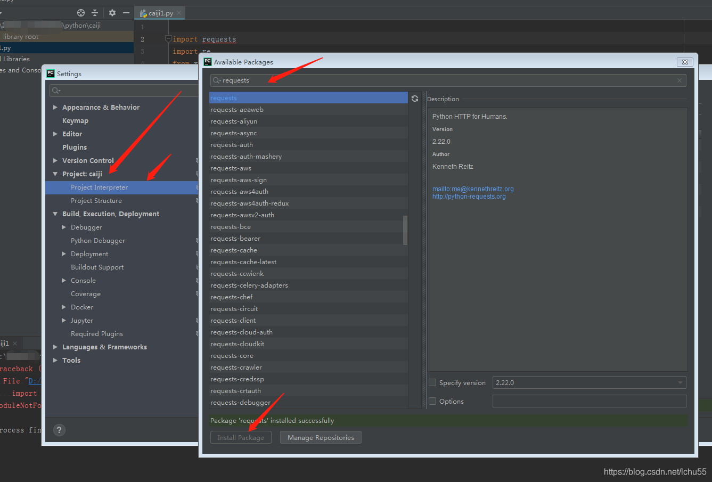Select requests-celery-adapters package

coord(308,285)
